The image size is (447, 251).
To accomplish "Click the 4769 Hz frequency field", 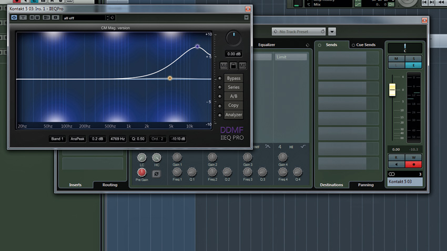I will point(117,139).
